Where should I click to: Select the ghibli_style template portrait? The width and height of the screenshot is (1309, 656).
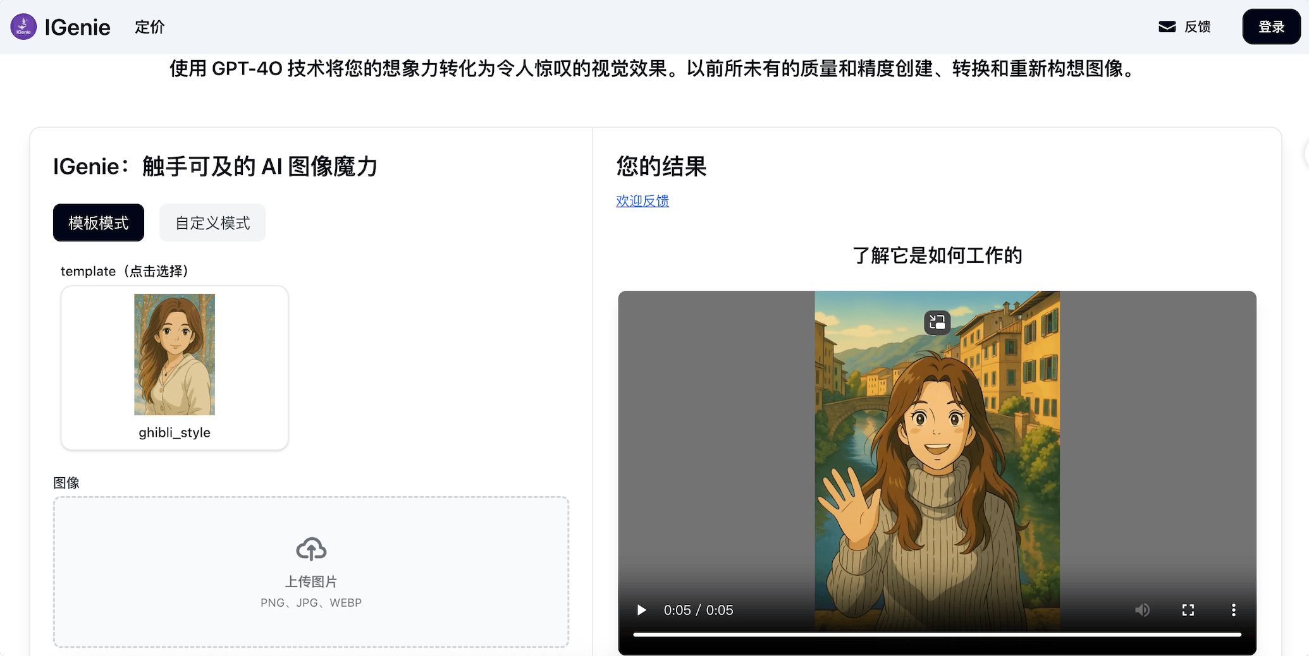point(175,354)
